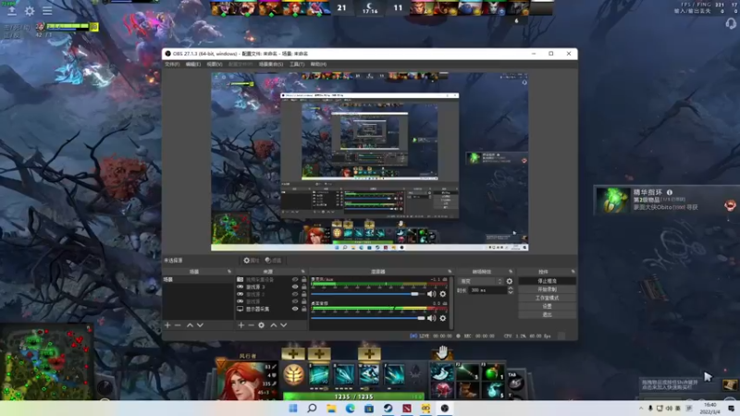Click the 开始录制 start recording button
740x416 pixels.
click(x=547, y=289)
